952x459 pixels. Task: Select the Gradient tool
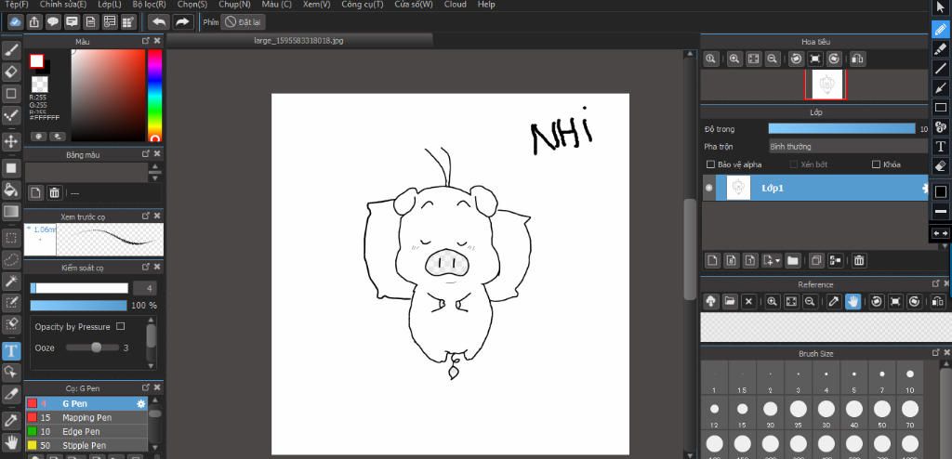(x=11, y=212)
